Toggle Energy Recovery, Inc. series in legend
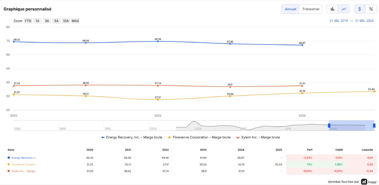The width and height of the screenshot is (379, 185). [131, 137]
